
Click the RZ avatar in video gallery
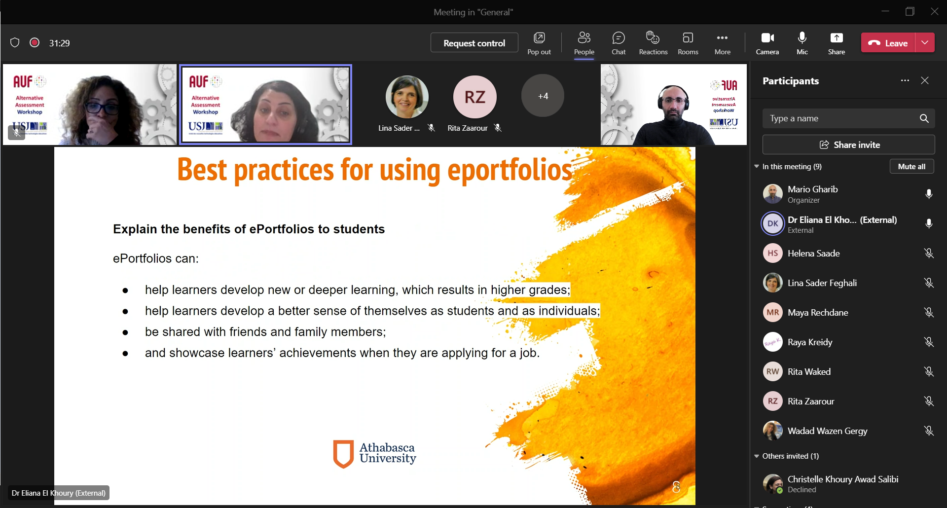474,97
